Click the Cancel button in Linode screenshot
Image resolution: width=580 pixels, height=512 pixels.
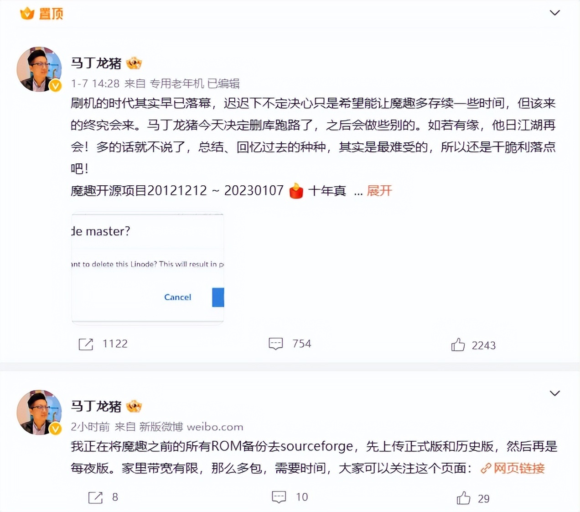coord(177,297)
